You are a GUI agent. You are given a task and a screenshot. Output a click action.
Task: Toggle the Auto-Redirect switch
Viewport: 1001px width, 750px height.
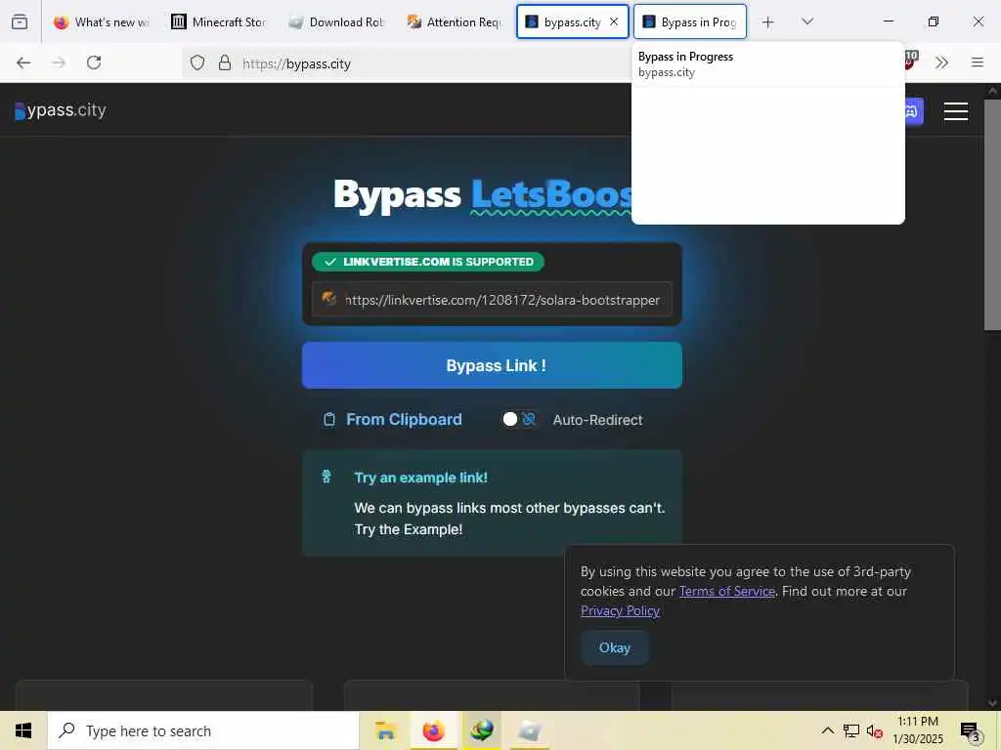pos(518,419)
